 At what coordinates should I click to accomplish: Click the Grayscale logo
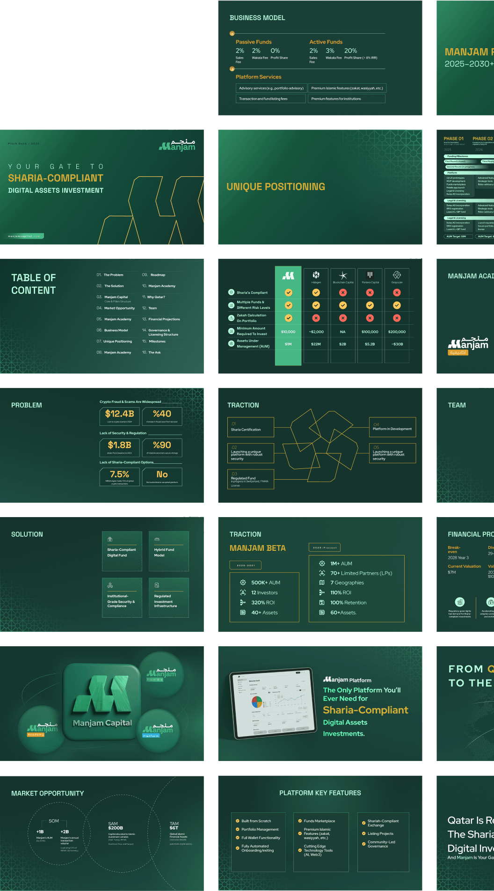click(397, 275)
